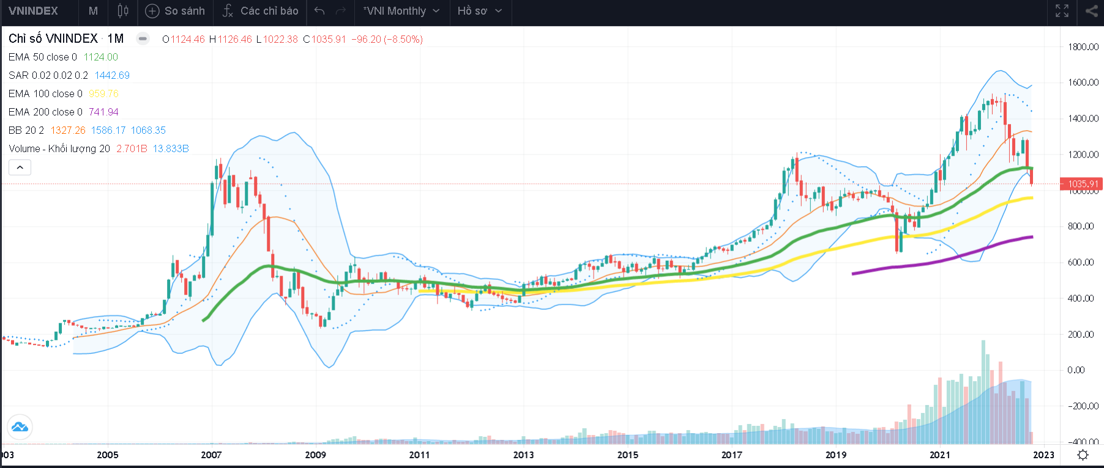Click the Chỉ số VNINDEX chart title

coord(53,38)
